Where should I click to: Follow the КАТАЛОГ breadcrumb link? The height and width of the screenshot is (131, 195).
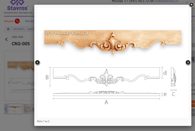pyautogui.click(x=19, y=29)
